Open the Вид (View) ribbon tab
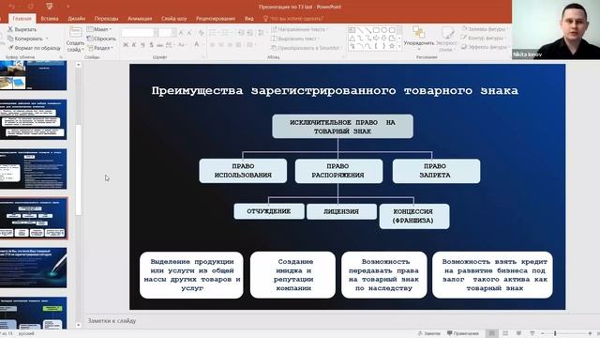 pos(249,19)
